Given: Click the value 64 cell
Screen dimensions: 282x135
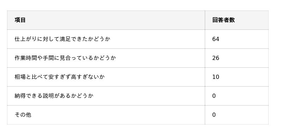Looking at the screenshot, I should [237, 39].
